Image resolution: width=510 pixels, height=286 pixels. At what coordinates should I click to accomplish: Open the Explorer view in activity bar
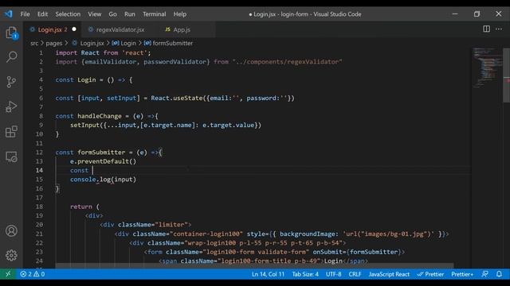pos(11,33)
